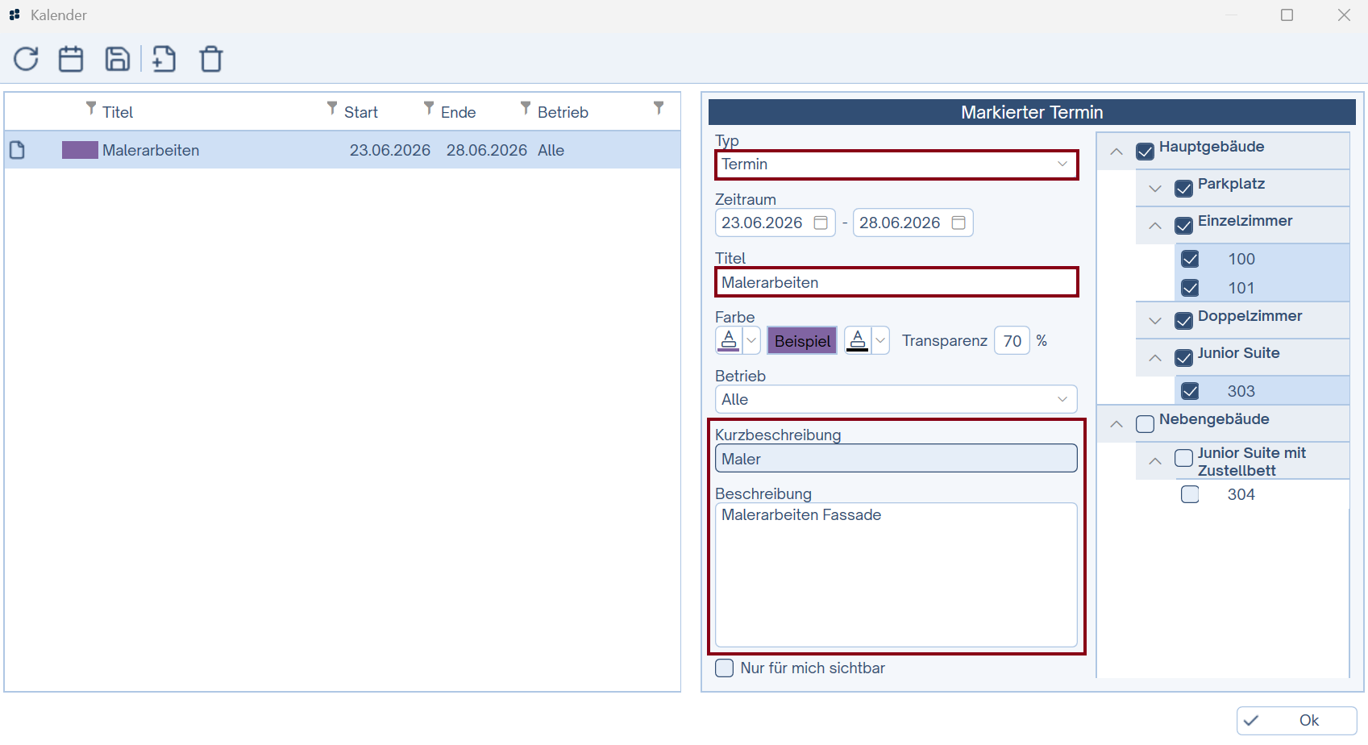This screenshot has width=1368, height=745.
Task: Click the Kurzbeschreibung input field
Action: click(x=896, y=459)
